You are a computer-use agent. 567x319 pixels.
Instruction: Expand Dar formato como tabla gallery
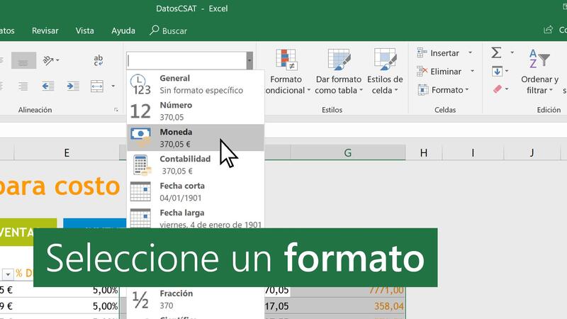338,72
